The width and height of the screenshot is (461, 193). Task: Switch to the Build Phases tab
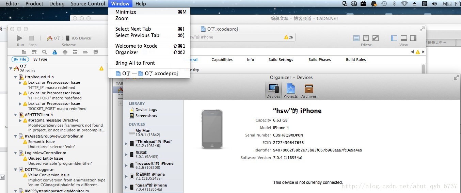[319, 60]
